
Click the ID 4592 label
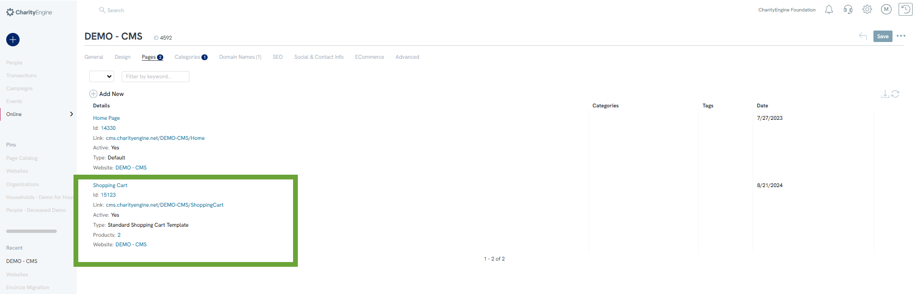pos(163,38)
